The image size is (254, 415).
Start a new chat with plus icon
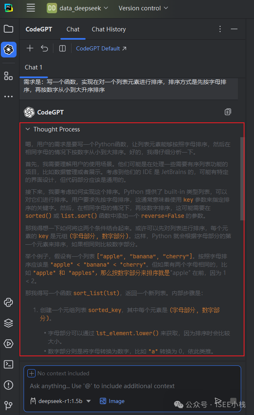click(x=30, y=48)
